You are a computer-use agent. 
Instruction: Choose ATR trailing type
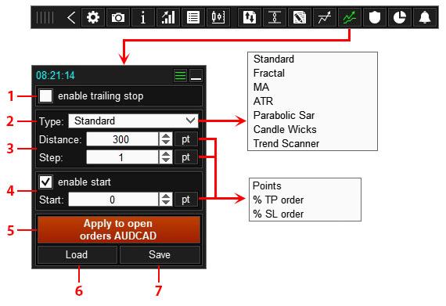[x=263, y=101]
